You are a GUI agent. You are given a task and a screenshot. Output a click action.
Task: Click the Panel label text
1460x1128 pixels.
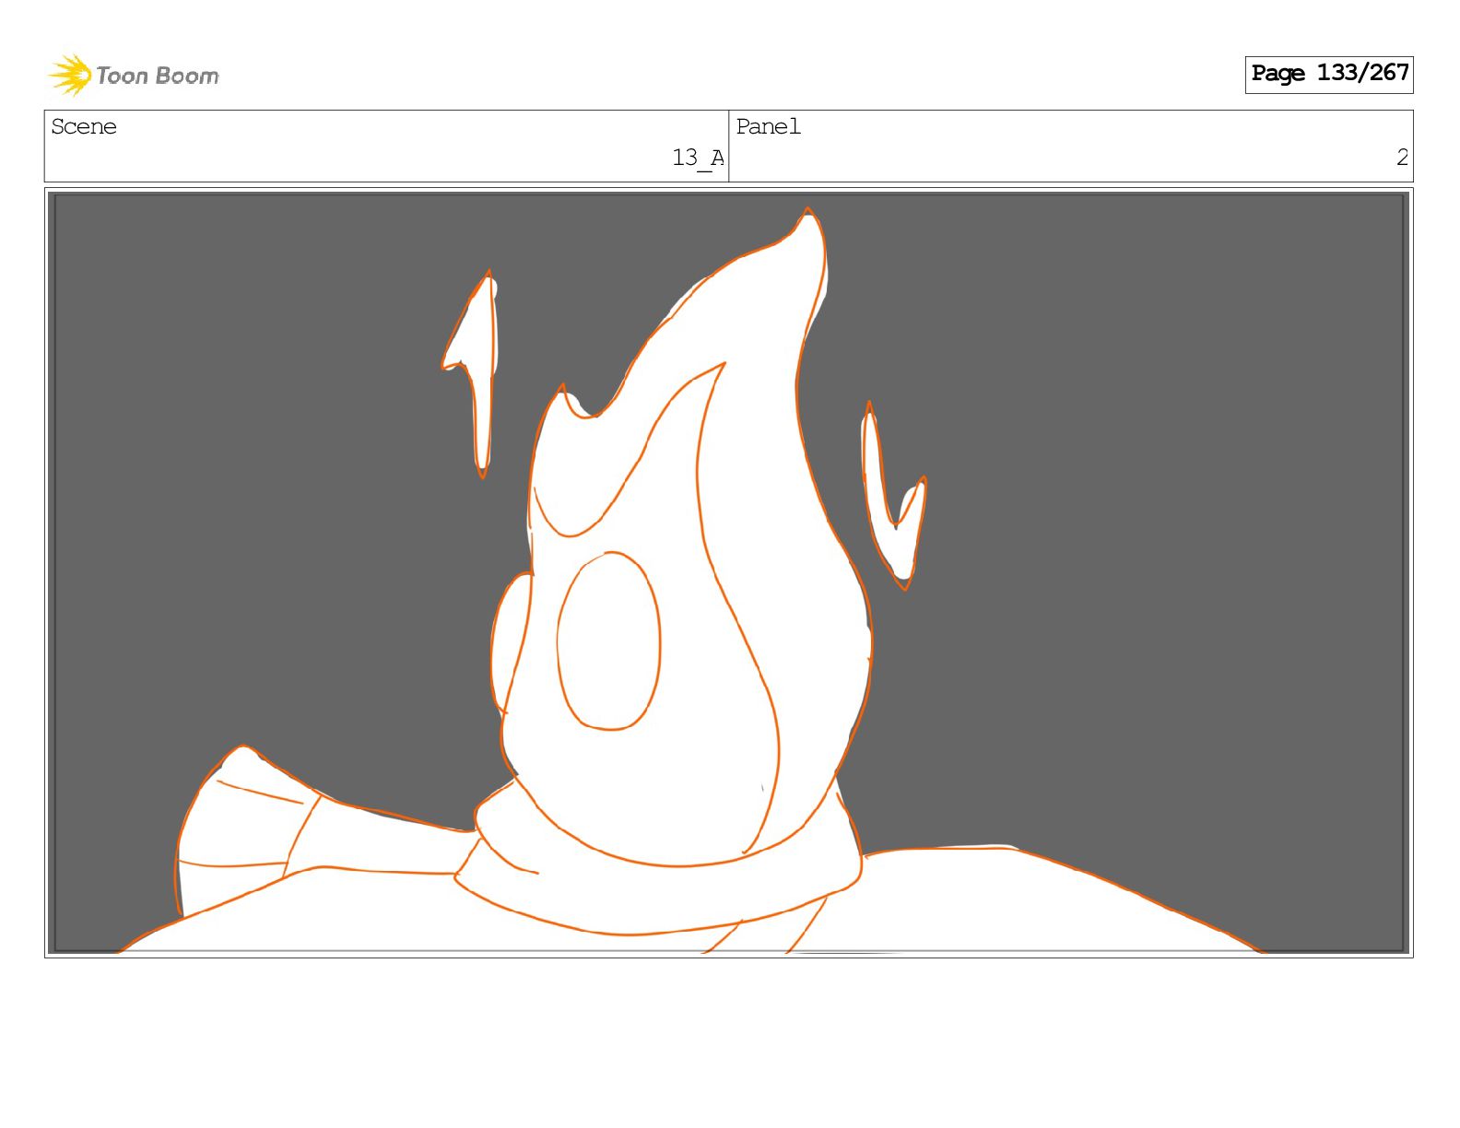click(768, 126)
